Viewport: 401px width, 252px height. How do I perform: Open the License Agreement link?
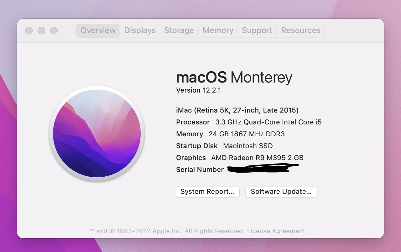[x=276, y=231]
